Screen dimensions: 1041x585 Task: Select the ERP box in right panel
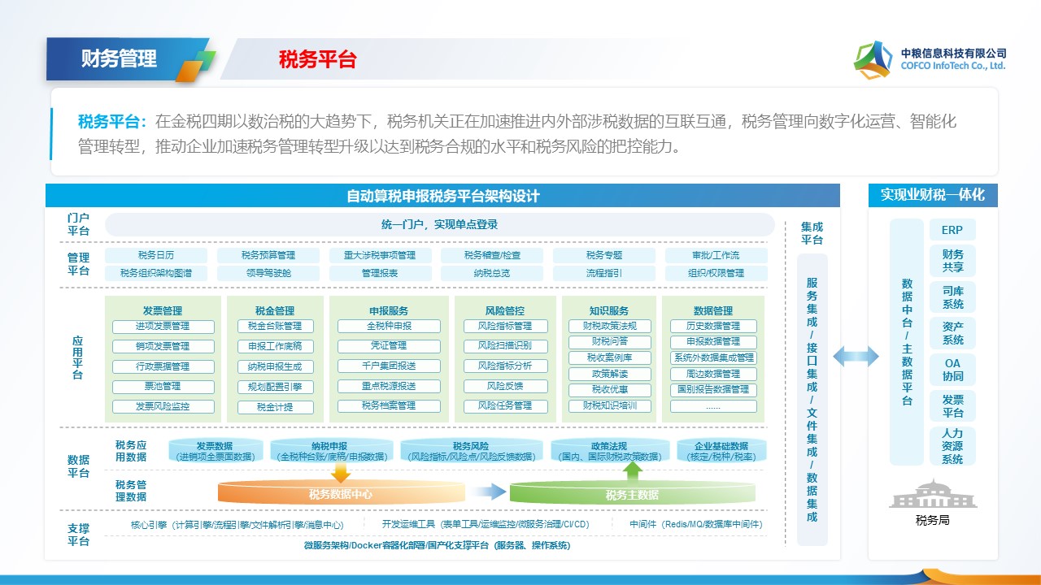[x=952, y=230]
